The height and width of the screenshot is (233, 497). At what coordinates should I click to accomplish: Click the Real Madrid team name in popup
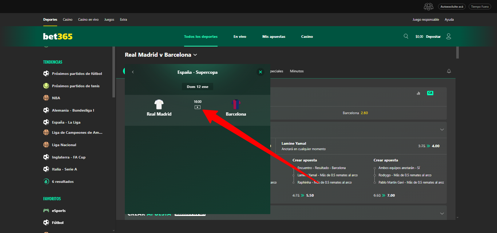click(x=159, y=114)
